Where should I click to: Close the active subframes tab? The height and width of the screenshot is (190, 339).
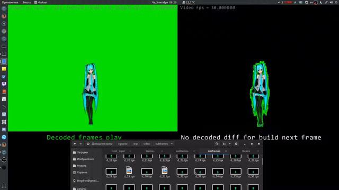coord(226,151)
